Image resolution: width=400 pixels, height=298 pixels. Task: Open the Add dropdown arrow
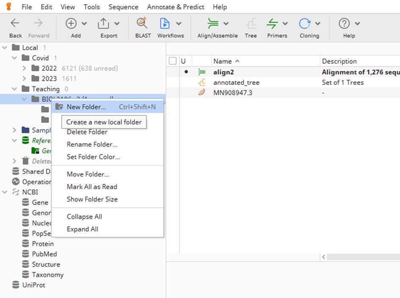(84, 24)
